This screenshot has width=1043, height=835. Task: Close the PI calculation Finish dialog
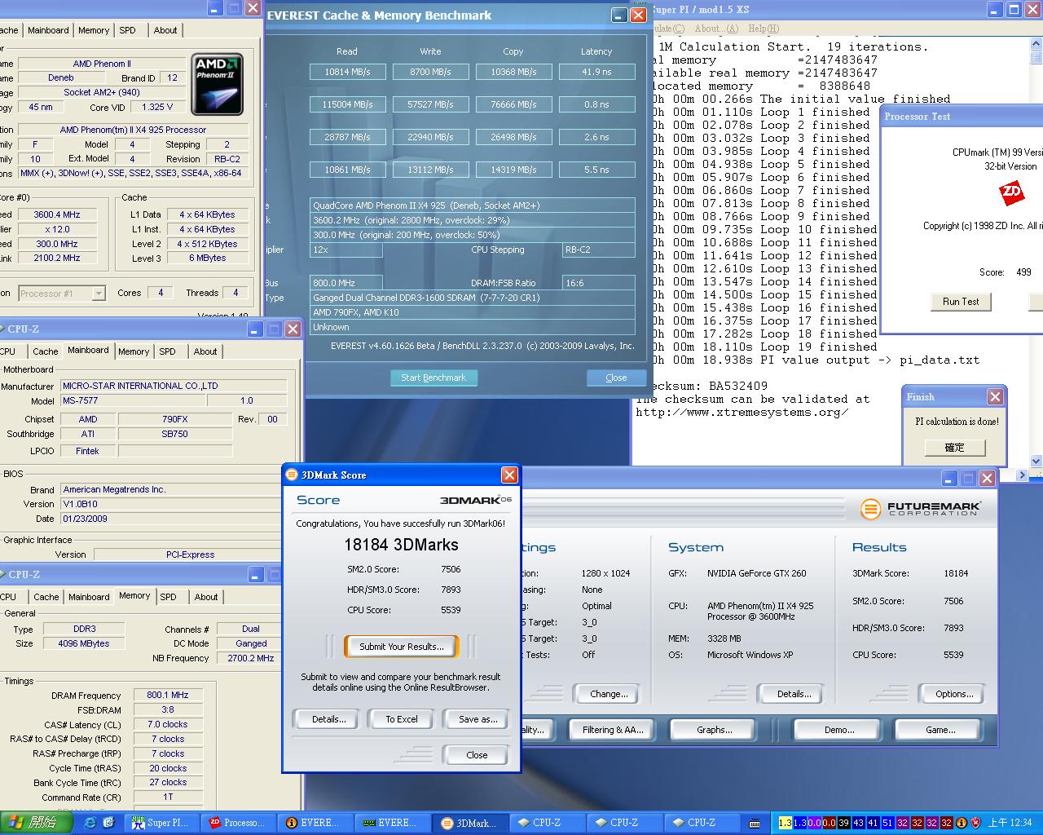tap(995, 396)
